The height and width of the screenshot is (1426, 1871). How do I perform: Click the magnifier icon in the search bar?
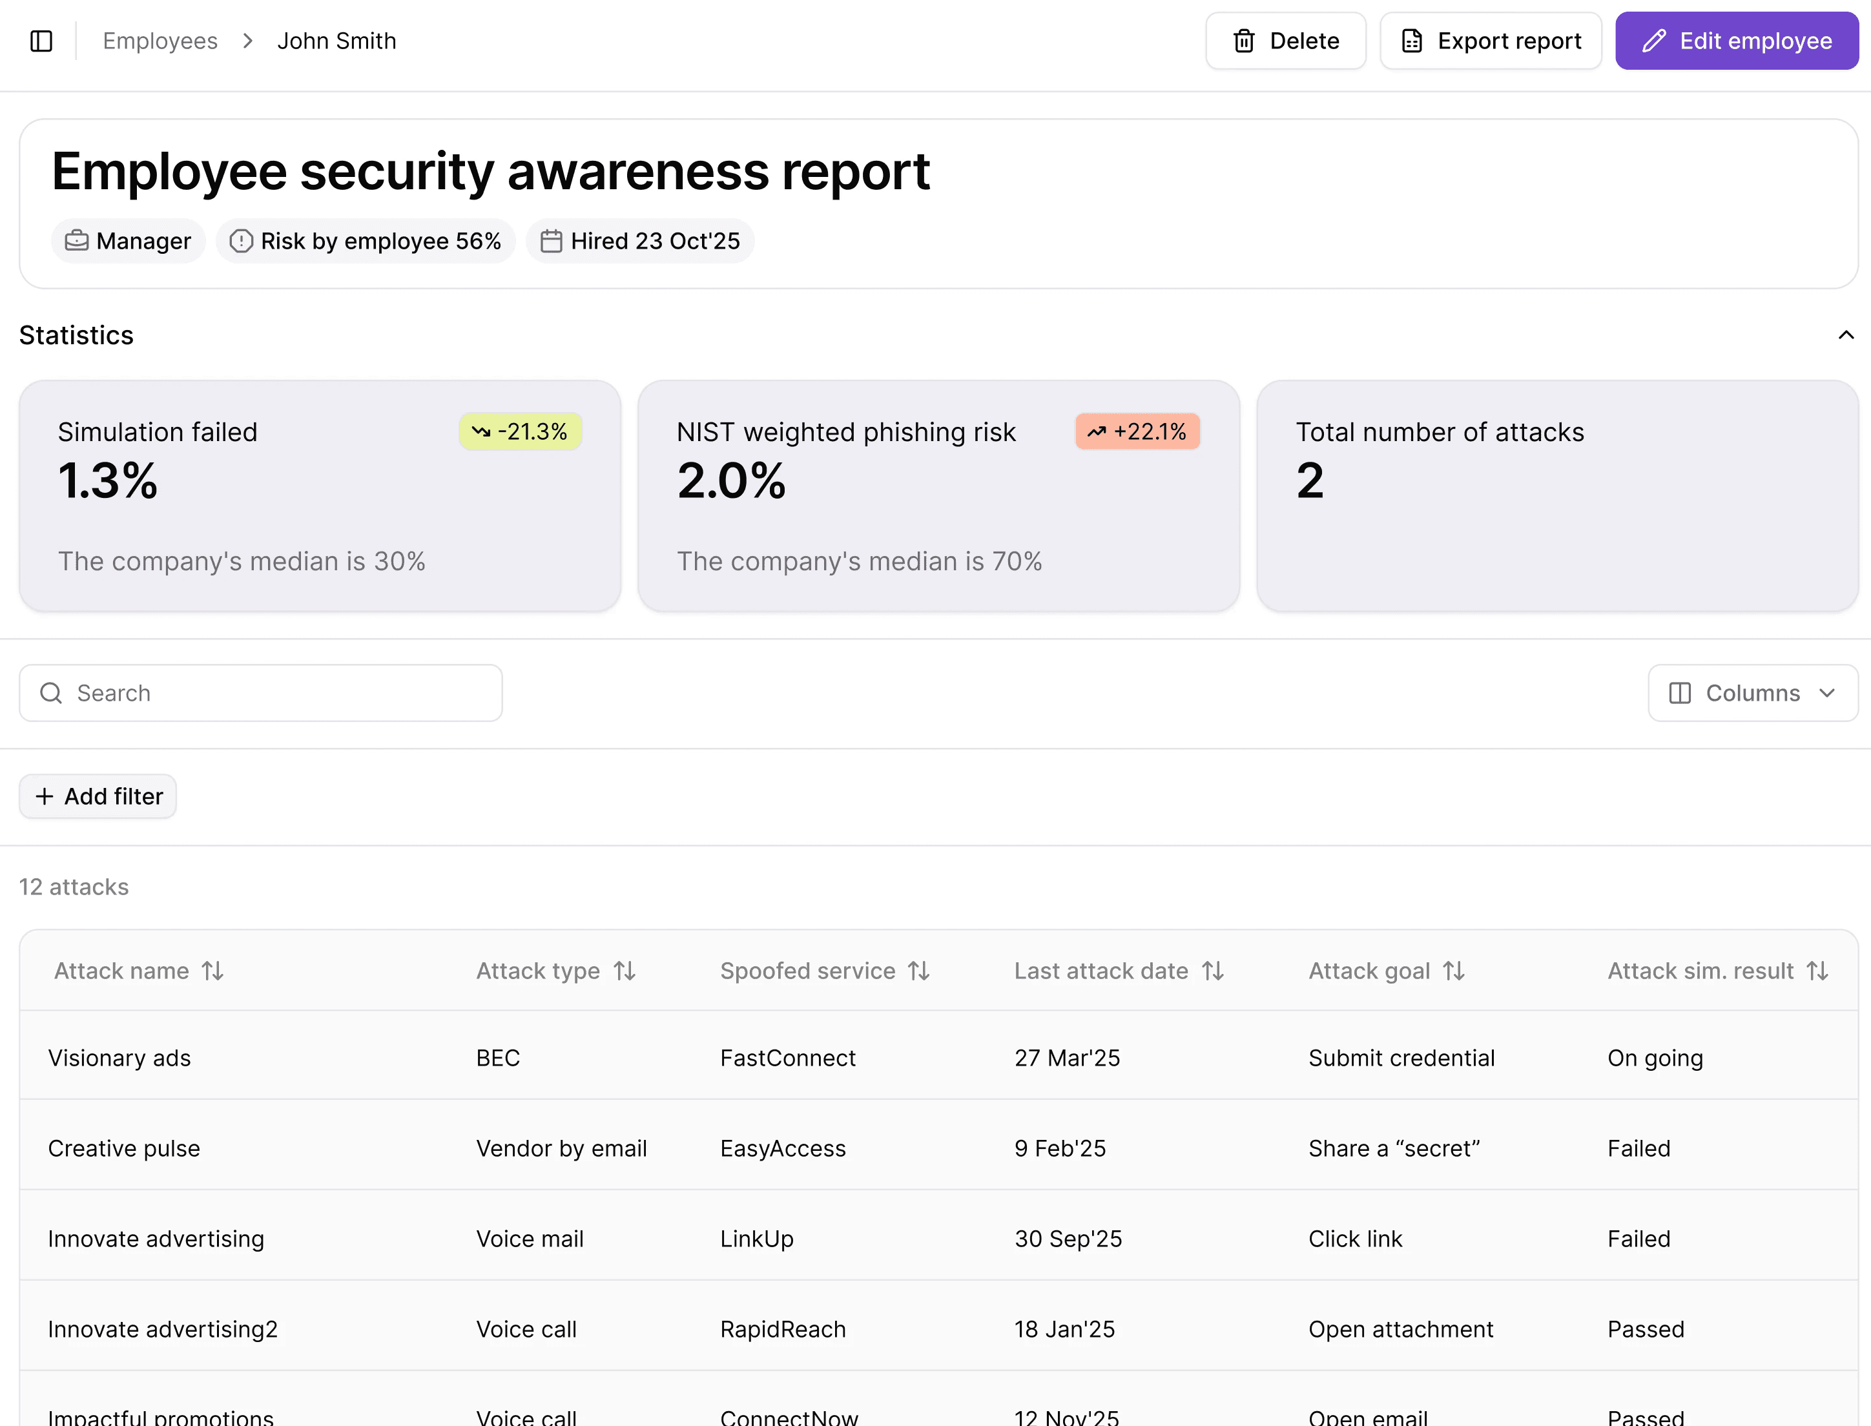(x=51, y=692)
